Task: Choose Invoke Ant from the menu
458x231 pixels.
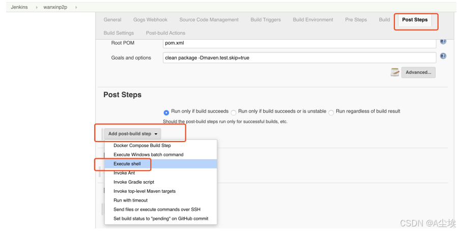Action: 161,173
